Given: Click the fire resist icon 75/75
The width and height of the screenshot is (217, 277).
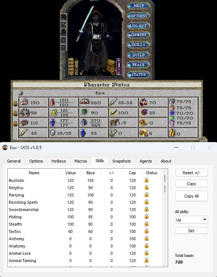Looking at the screenshot, I should tap(172, 108).
